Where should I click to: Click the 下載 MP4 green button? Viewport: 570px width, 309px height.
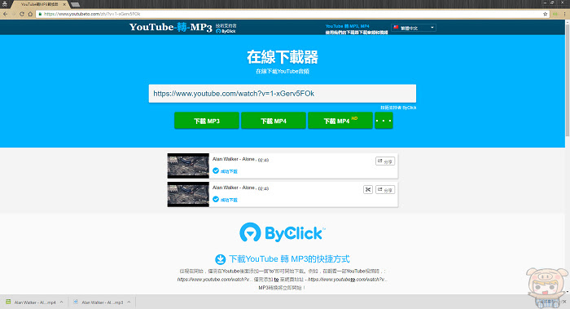[274, 121]
